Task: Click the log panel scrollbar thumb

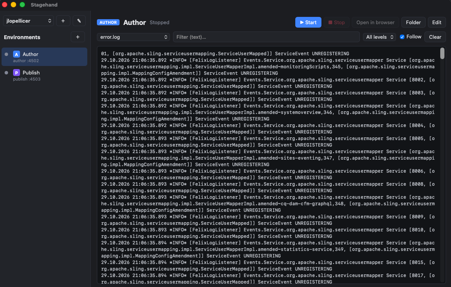Action: [443, 53]
